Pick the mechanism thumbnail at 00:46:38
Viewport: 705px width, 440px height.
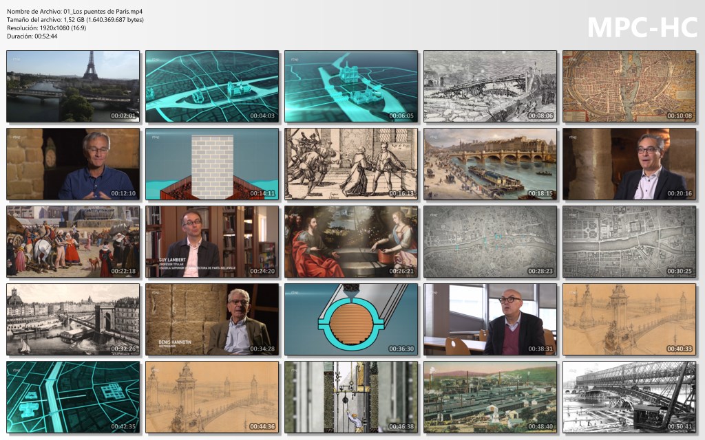tap(351, 397)
